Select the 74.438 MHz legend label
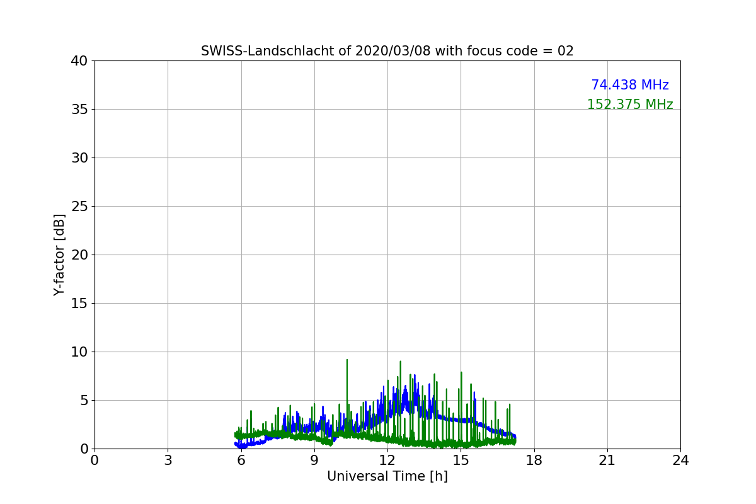The image size is (756, 504). point(630,85)
